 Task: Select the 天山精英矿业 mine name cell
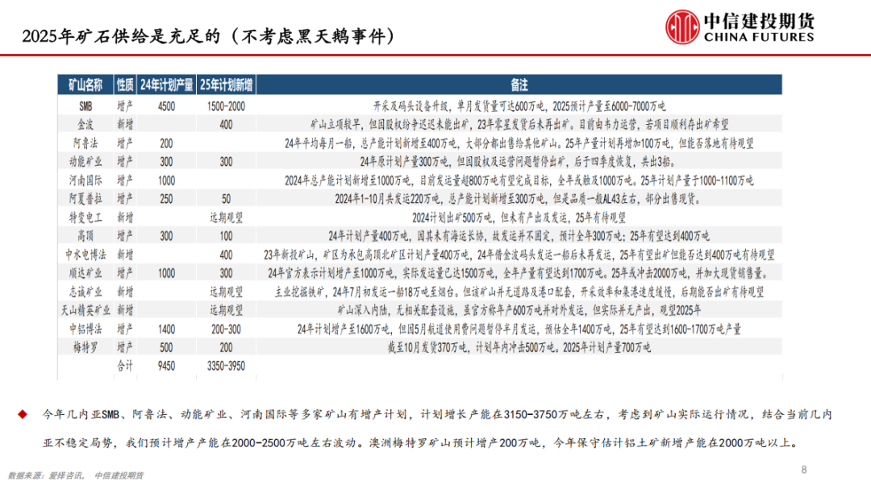(x=85, y=310)
